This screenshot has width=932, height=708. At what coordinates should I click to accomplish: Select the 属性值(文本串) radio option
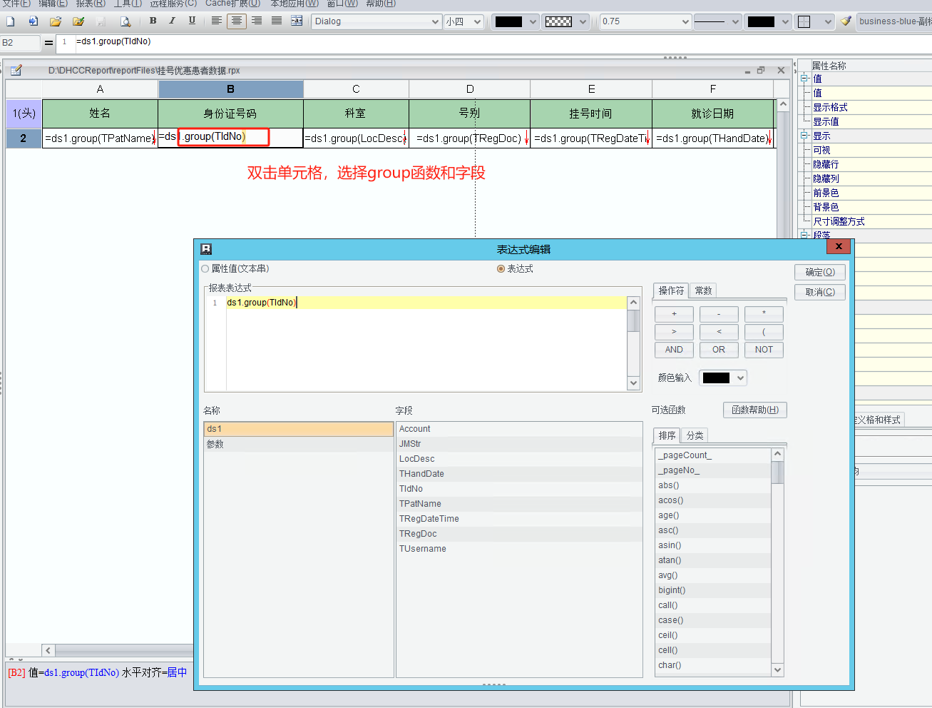coord(205,269)
